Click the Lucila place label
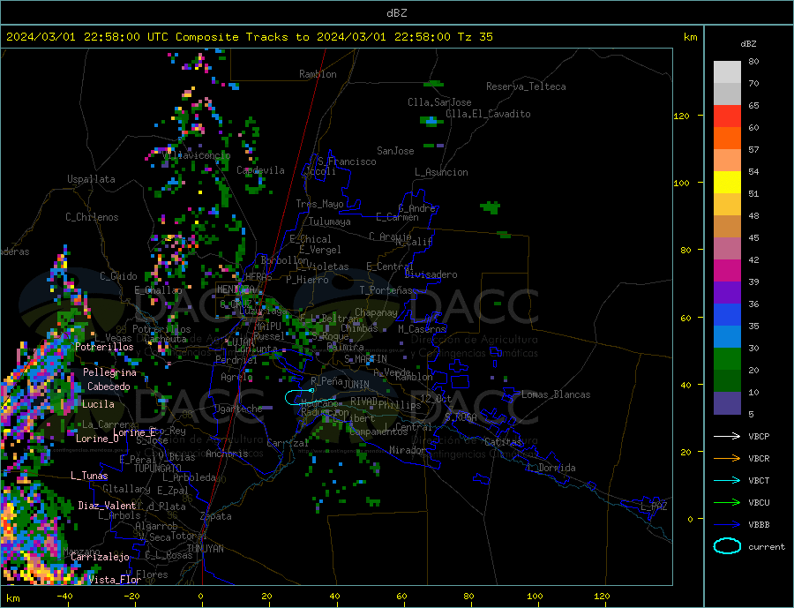This screenshot has height=608, width=794. [98, 404]
